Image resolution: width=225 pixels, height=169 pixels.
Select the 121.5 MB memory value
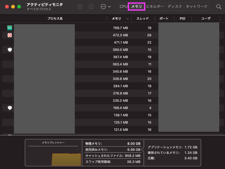(x=121, y=130)
